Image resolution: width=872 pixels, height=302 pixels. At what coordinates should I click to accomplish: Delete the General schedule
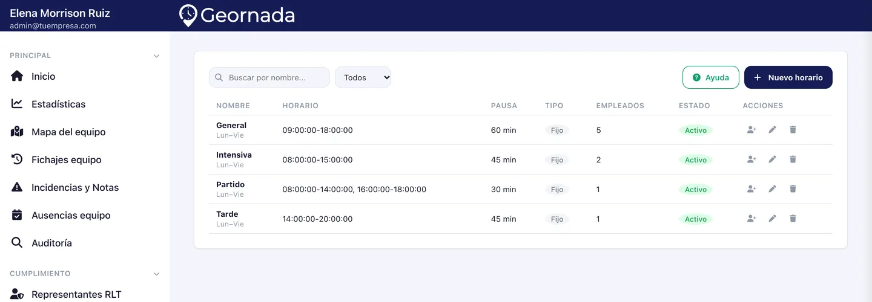[x=793, y=130]
